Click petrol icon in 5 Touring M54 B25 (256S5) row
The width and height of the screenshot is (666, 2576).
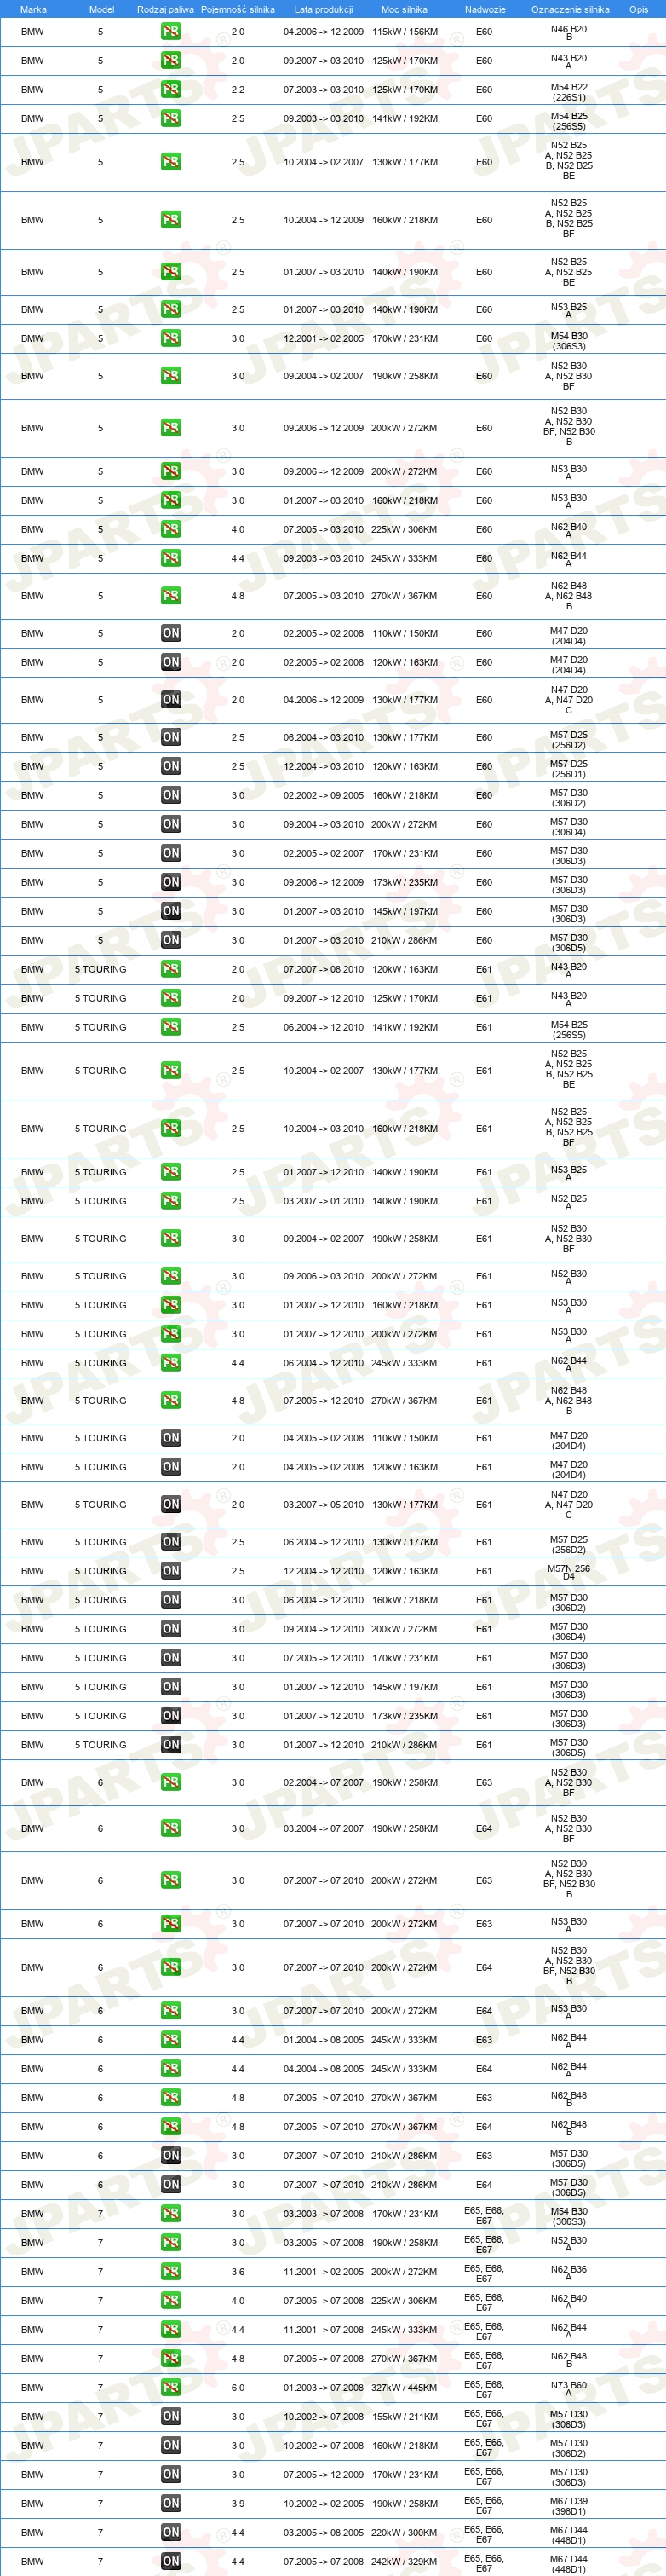pyautogui.click(x=170, y=1027)
